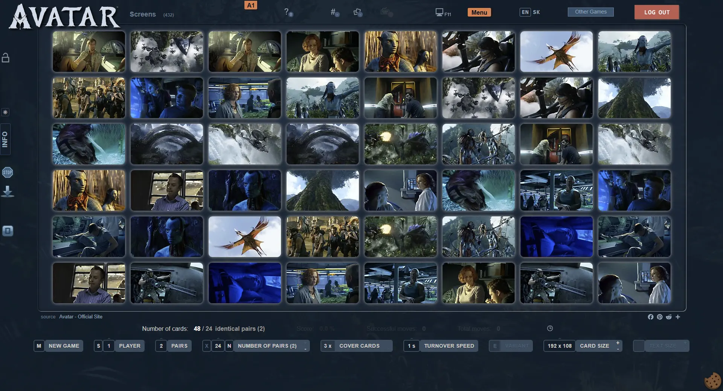The width and height of the screenshot is (723, 391).
Task: Click the film frame icon in sidebar
Action: click(x=8, y=231)
